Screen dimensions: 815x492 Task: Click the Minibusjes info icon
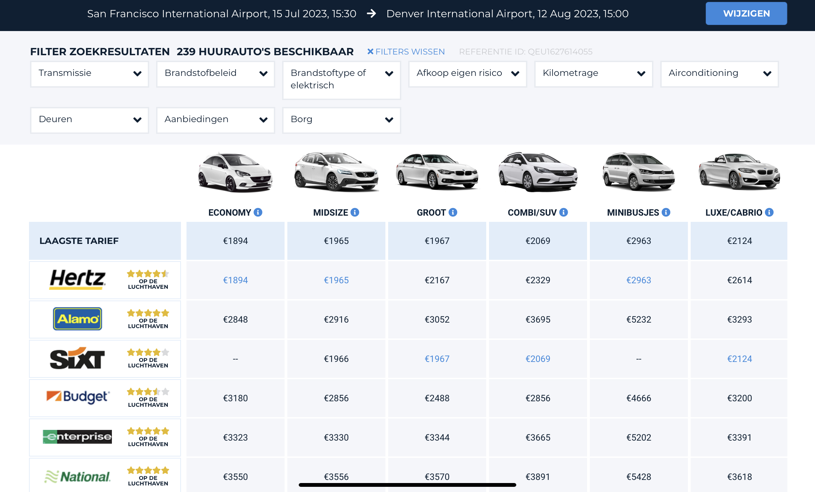pyautogui.click(x=666, y=212)
